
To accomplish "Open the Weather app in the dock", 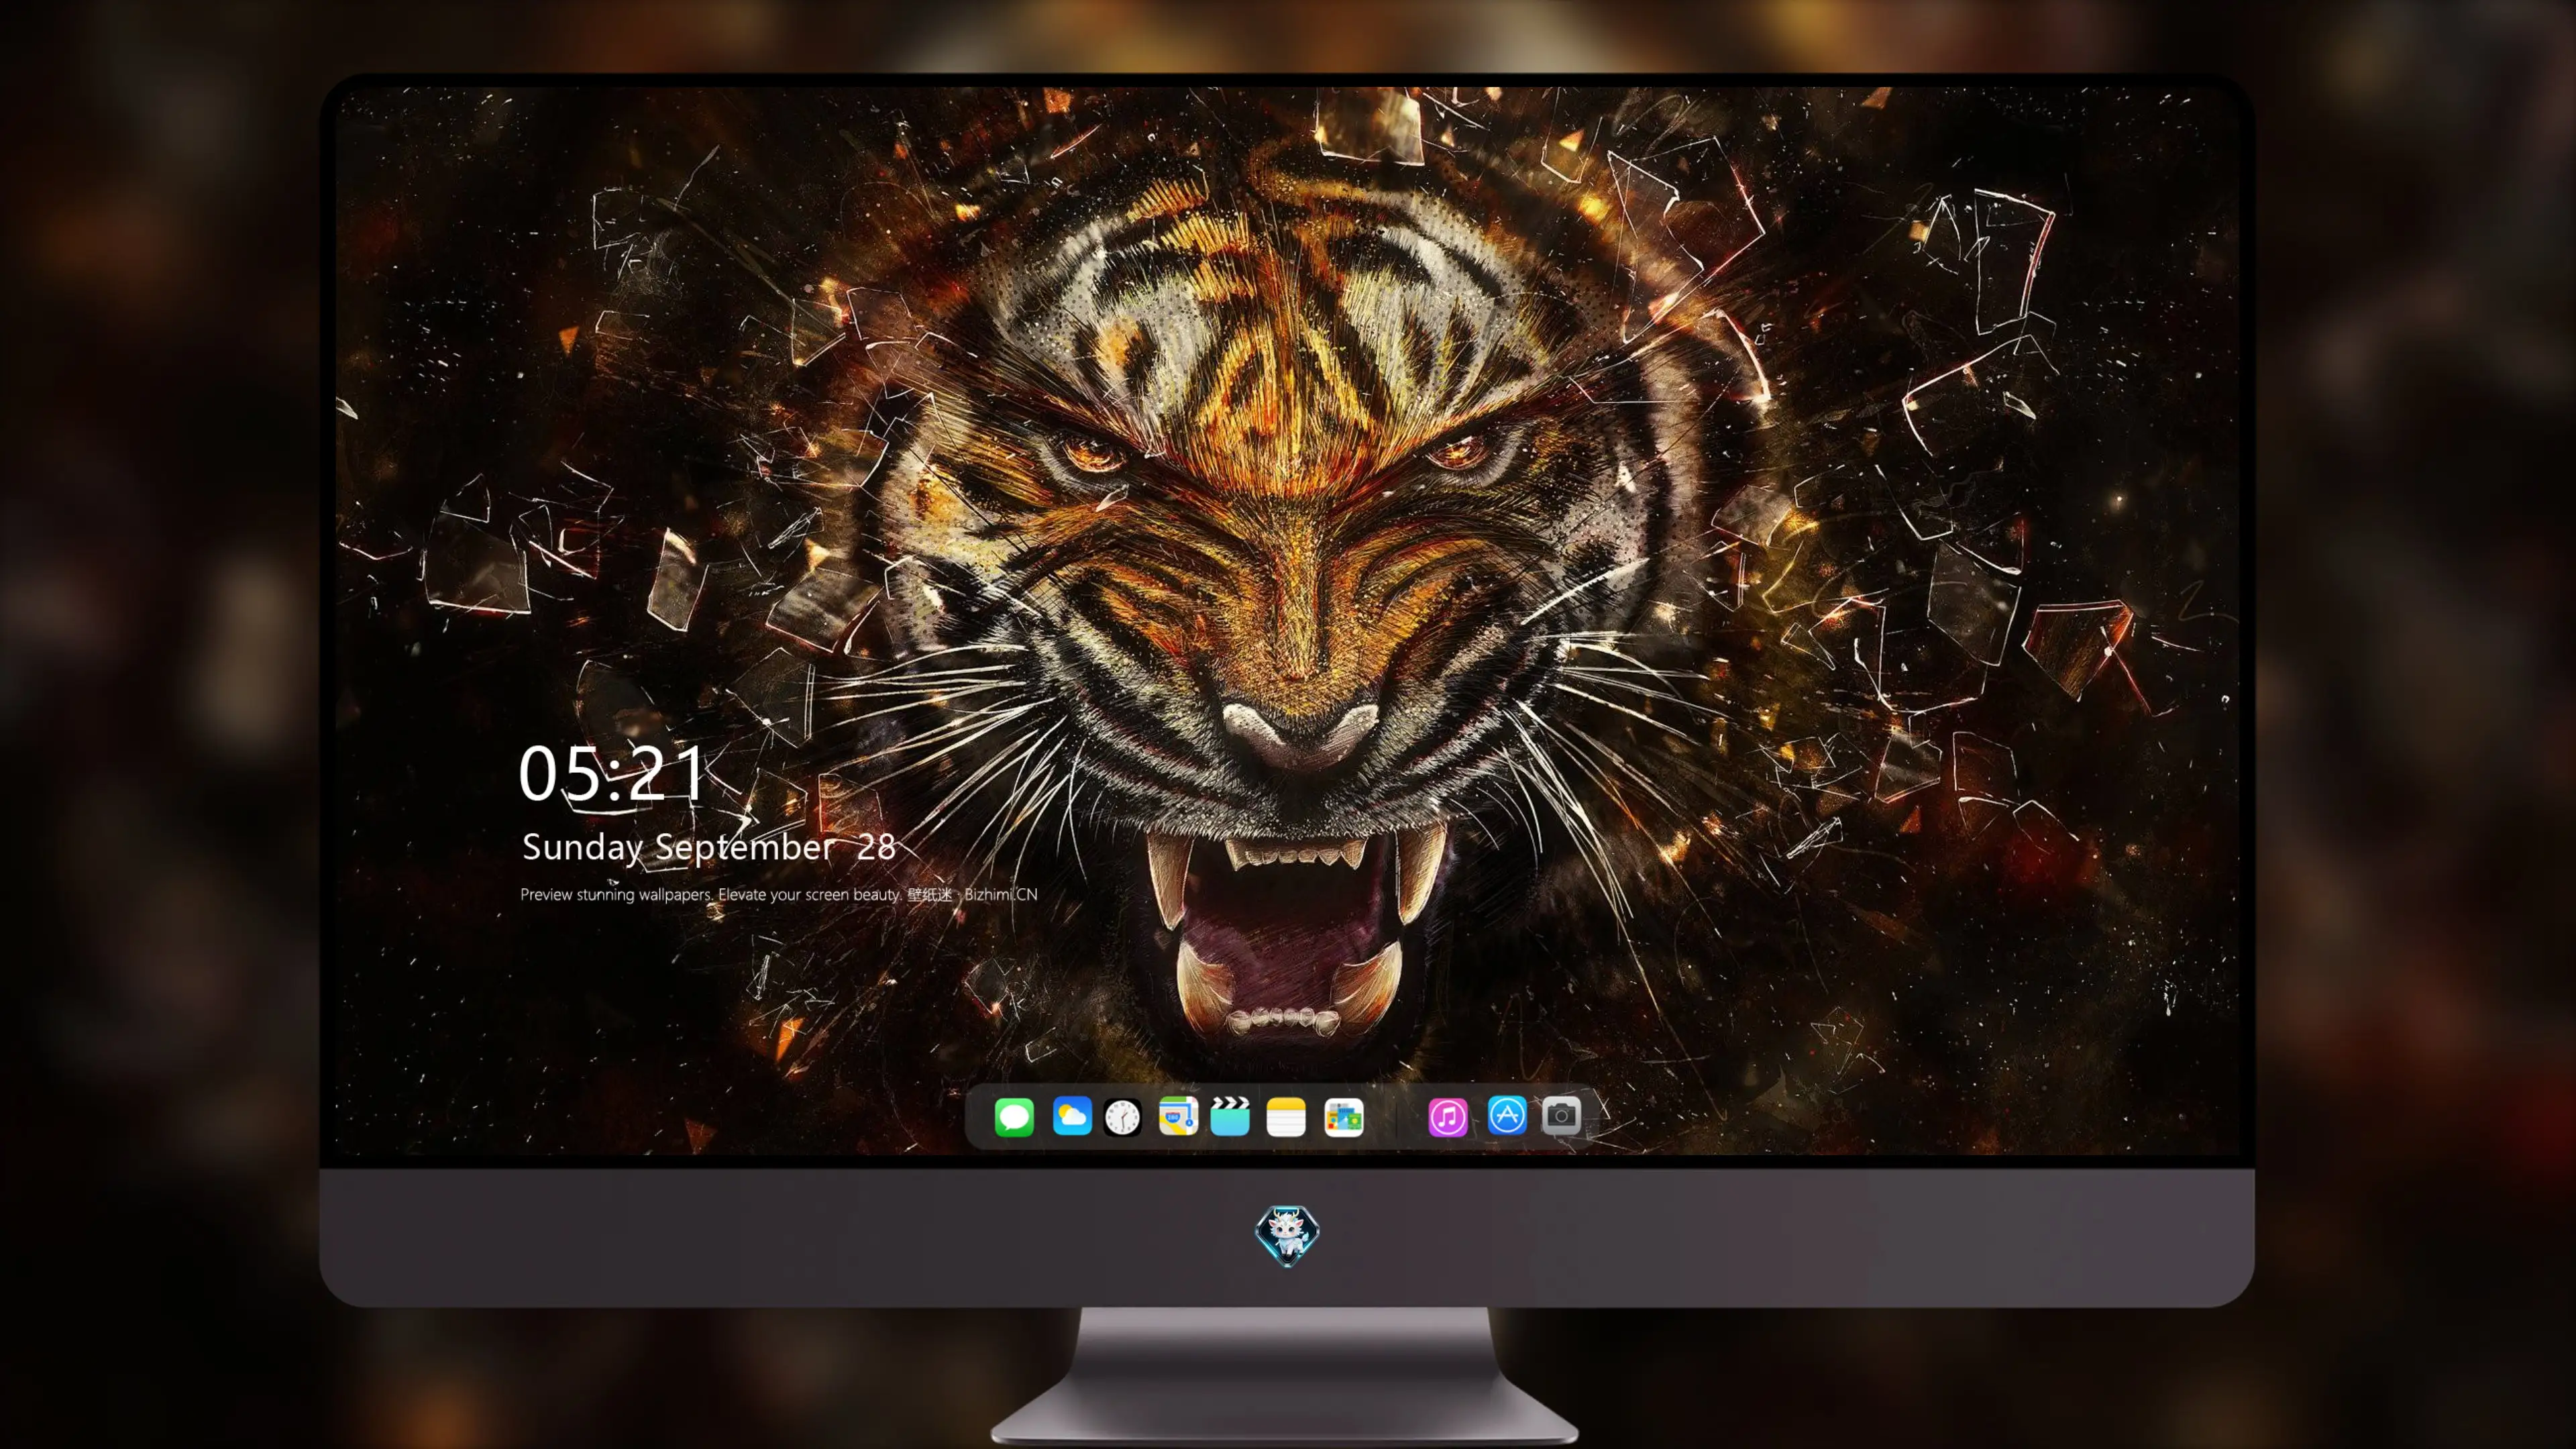I will point(1072,1116).
